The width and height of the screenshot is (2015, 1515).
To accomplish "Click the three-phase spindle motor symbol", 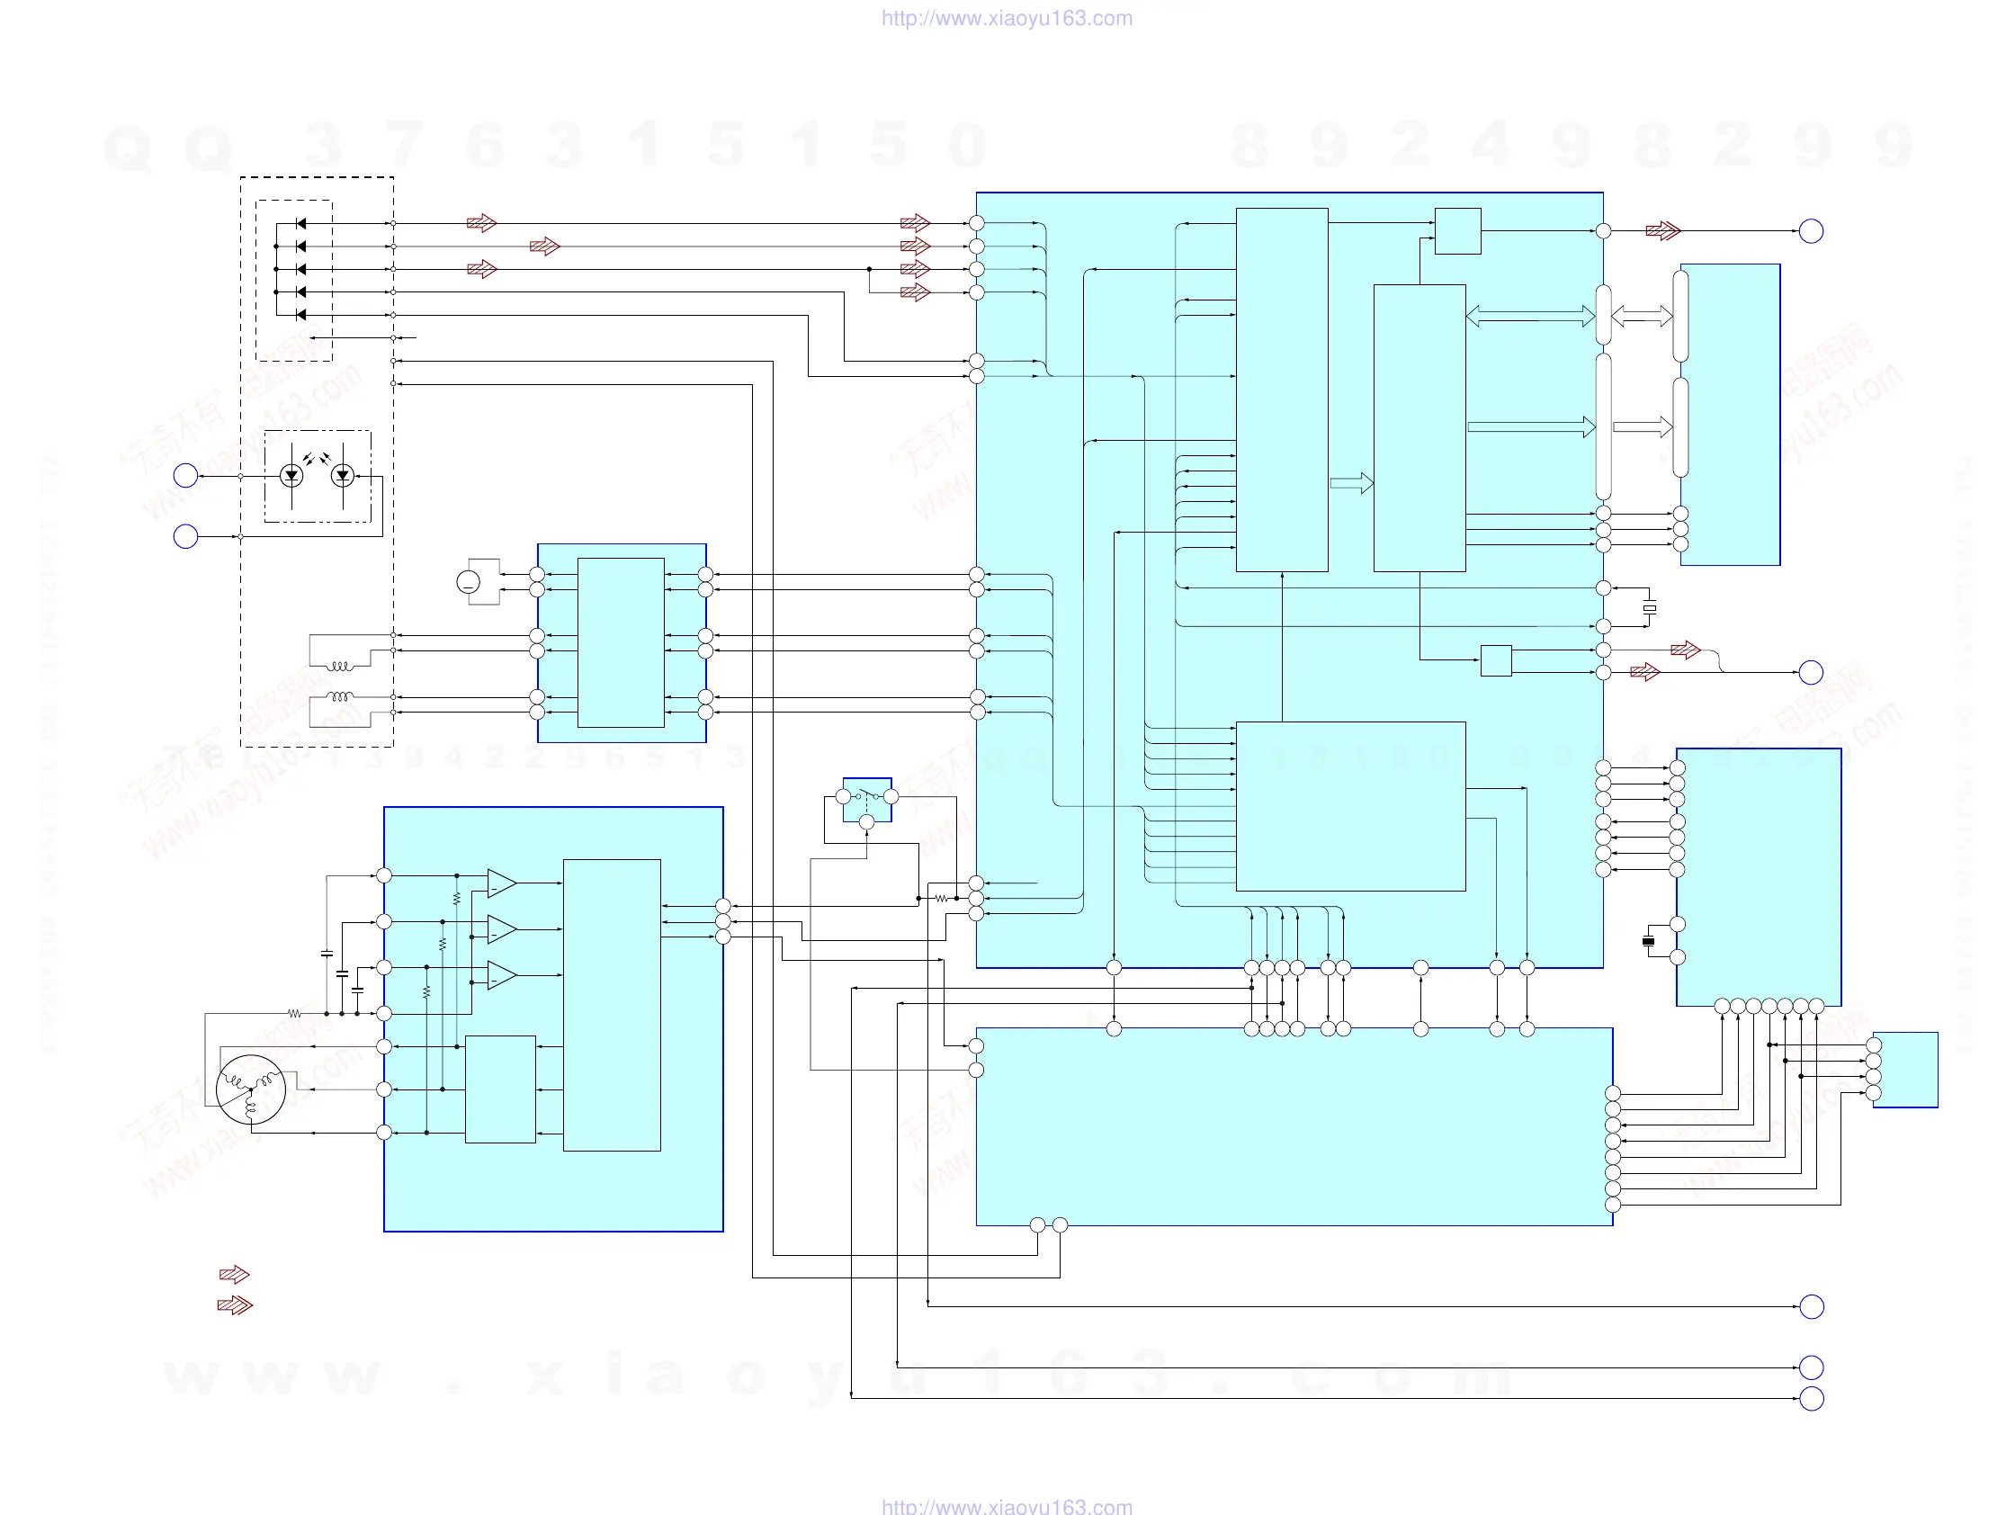I will pos(250,1089).
